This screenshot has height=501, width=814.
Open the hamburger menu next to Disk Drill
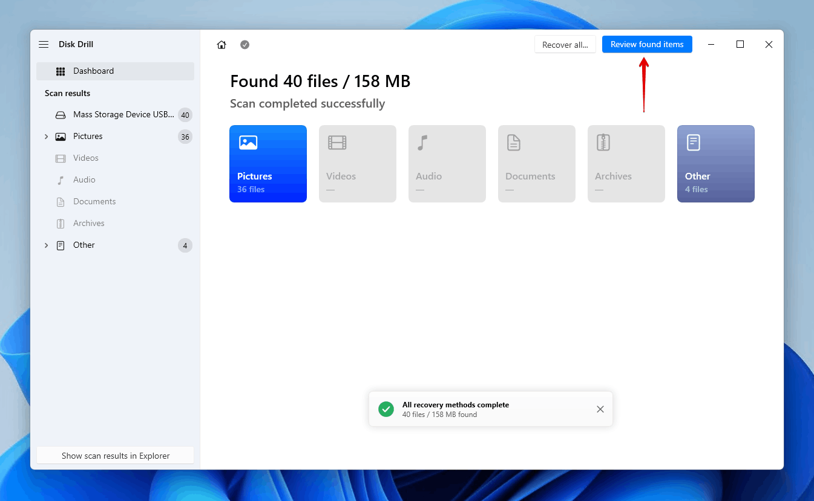44,45
